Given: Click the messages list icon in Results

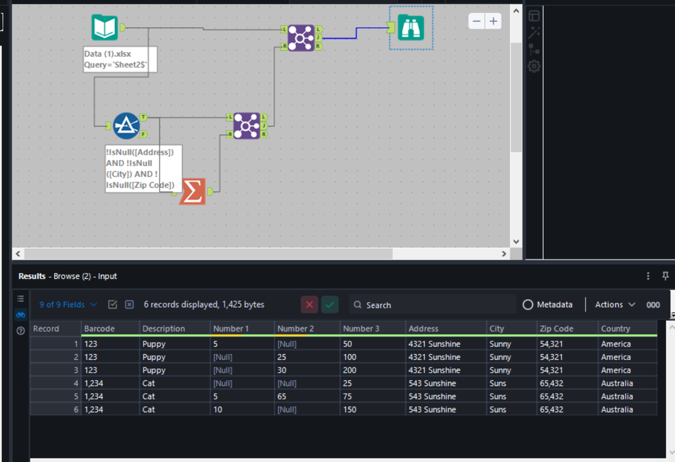Looking at the screenshot, I should click(21, 299).
